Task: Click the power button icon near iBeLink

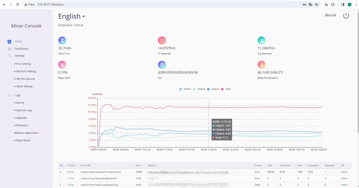Action: point(346,16)
